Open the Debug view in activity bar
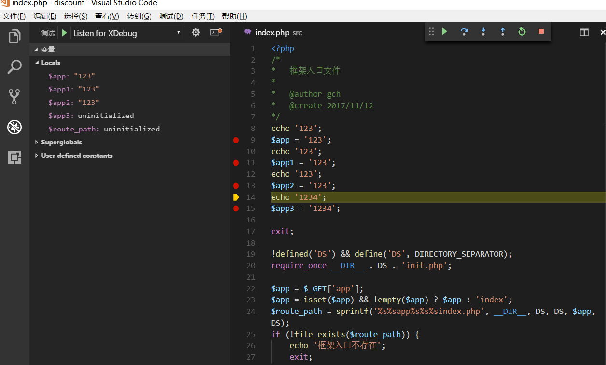This screenshot has width=606, height=365. (14, 127)
